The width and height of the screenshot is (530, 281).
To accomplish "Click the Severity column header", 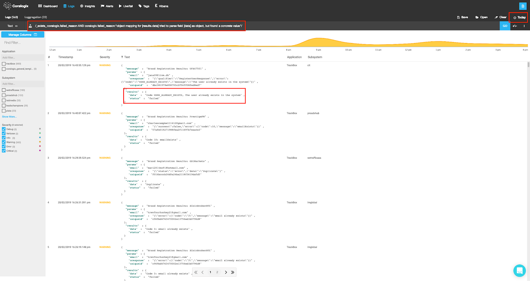I will pos(105,57).
